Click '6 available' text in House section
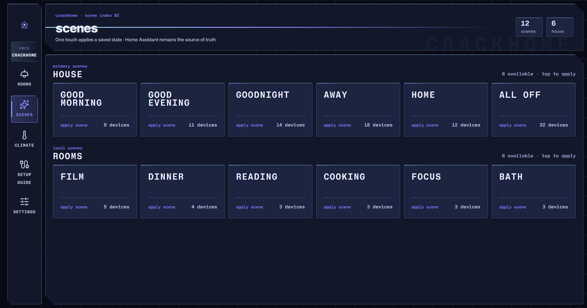 click(517, 74)
